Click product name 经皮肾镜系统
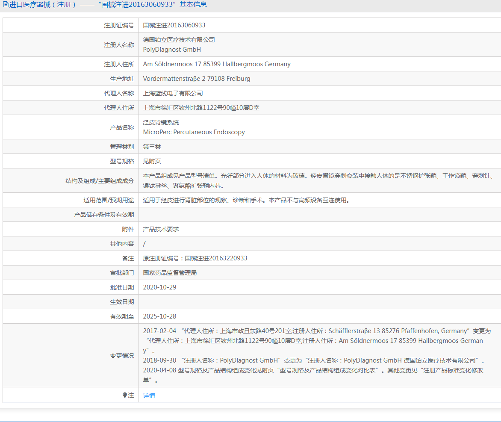 [161, 122]
